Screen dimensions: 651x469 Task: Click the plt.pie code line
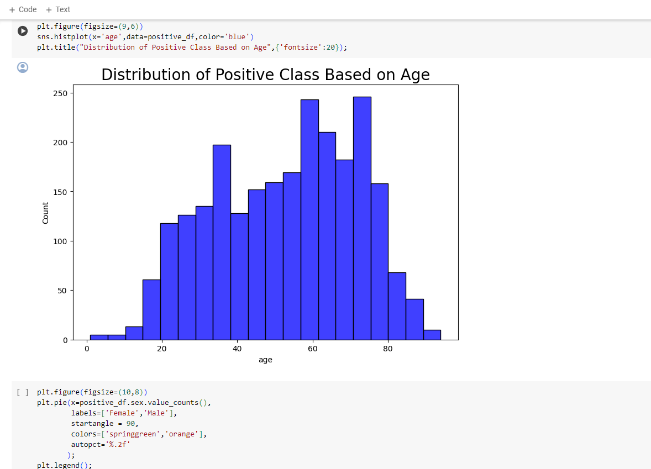124,403
